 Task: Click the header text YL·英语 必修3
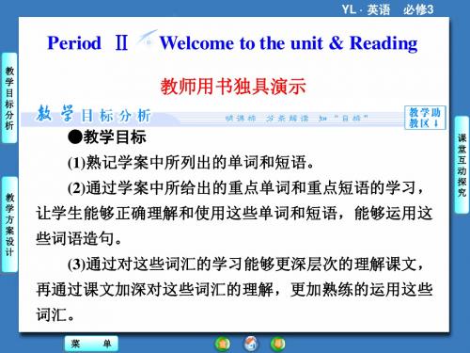[x=387, y=9]
